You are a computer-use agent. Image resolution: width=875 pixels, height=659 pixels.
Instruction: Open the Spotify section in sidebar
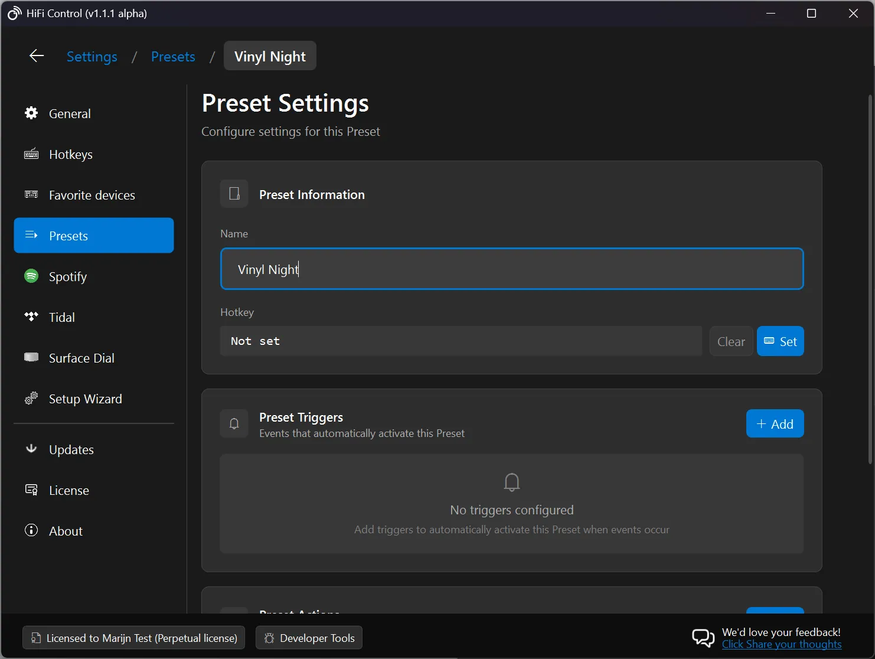67,276
